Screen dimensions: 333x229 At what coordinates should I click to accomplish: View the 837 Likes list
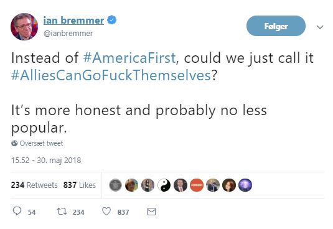80,185
